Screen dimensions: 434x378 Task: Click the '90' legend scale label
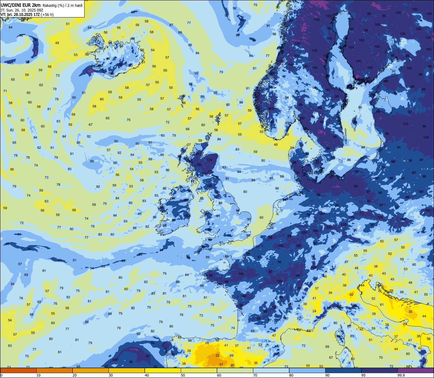pyautogui.click(x=327, y=375)
